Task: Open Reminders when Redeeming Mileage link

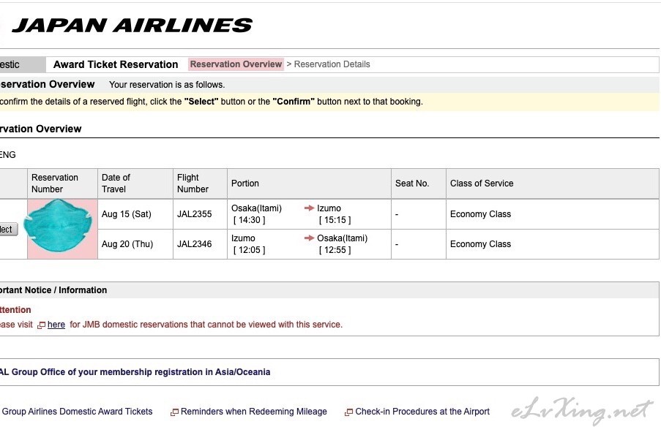Action: click(253, 412)
